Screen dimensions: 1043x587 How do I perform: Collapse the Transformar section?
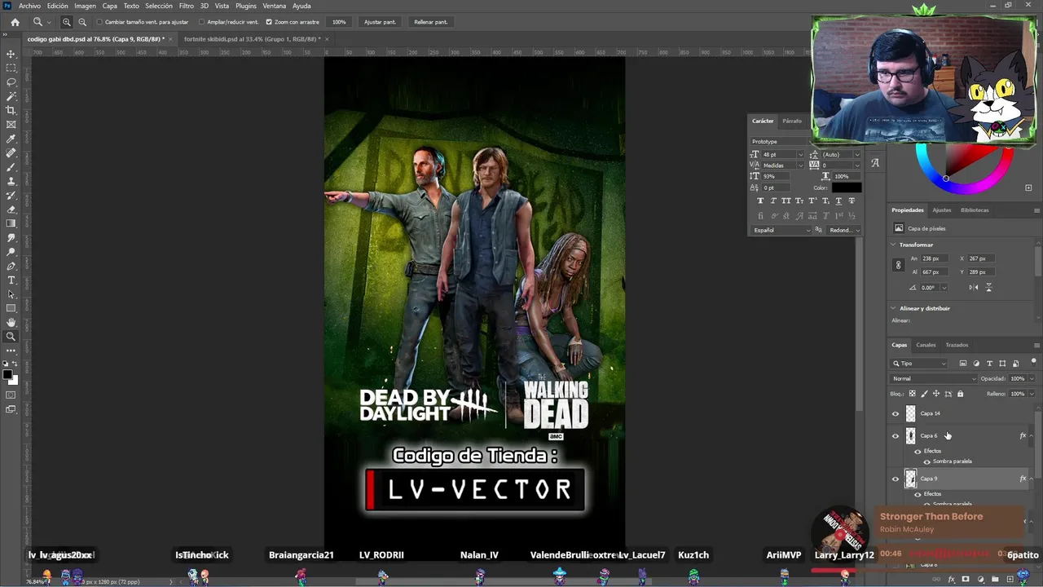(894, 245)
